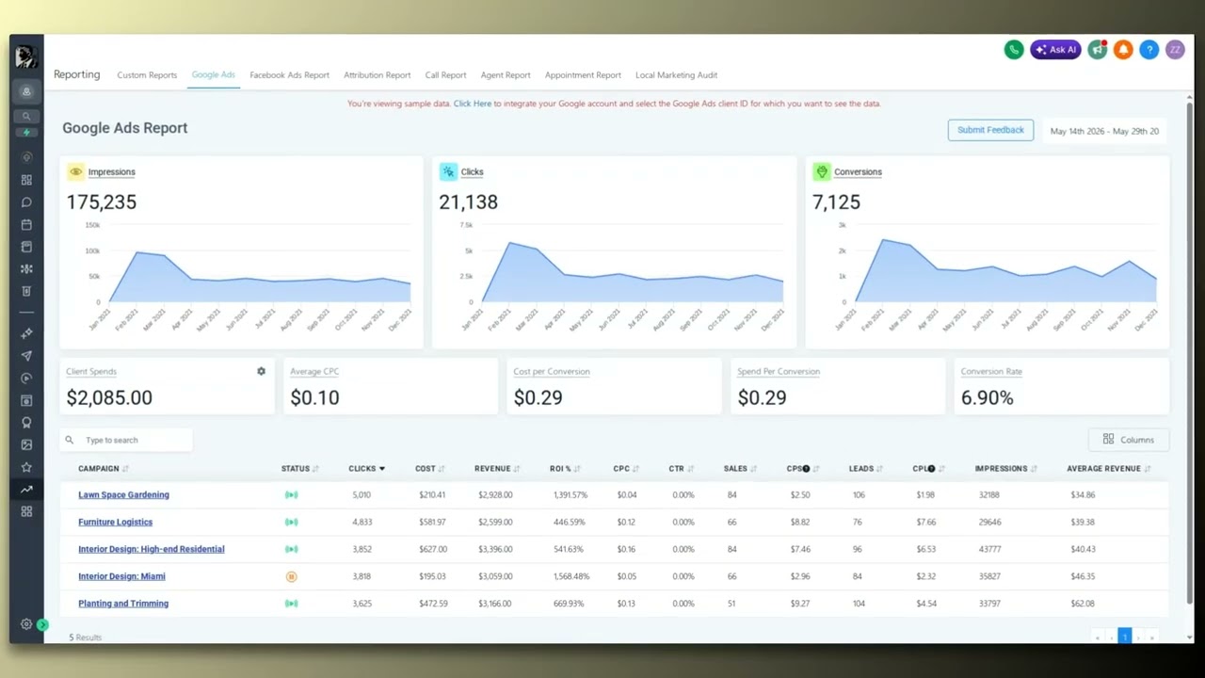Sort table by Sales column

click(740, 468)
